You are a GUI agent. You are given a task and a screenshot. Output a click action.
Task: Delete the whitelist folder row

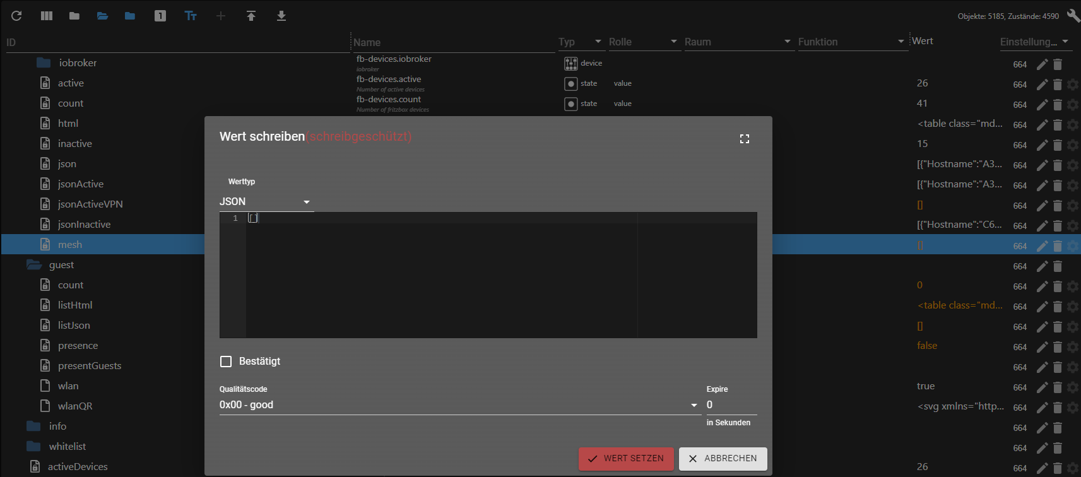(1058, 448)
